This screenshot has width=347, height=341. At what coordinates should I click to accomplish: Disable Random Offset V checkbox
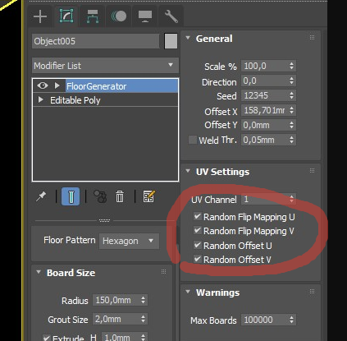tap(198, 259)
